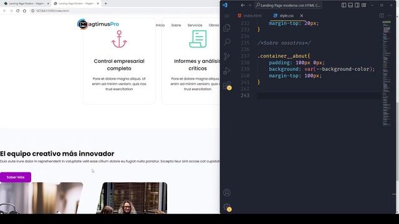The height and width of the screenshot is (224, 399).
Task: Close the first browser tab
Action: [x=48, y=4]
